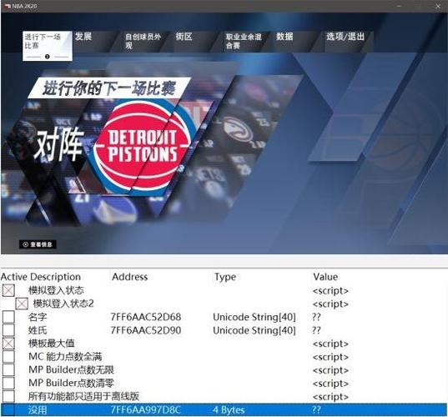Click the 4 Bytes type cell

click(x=229, y=410)
